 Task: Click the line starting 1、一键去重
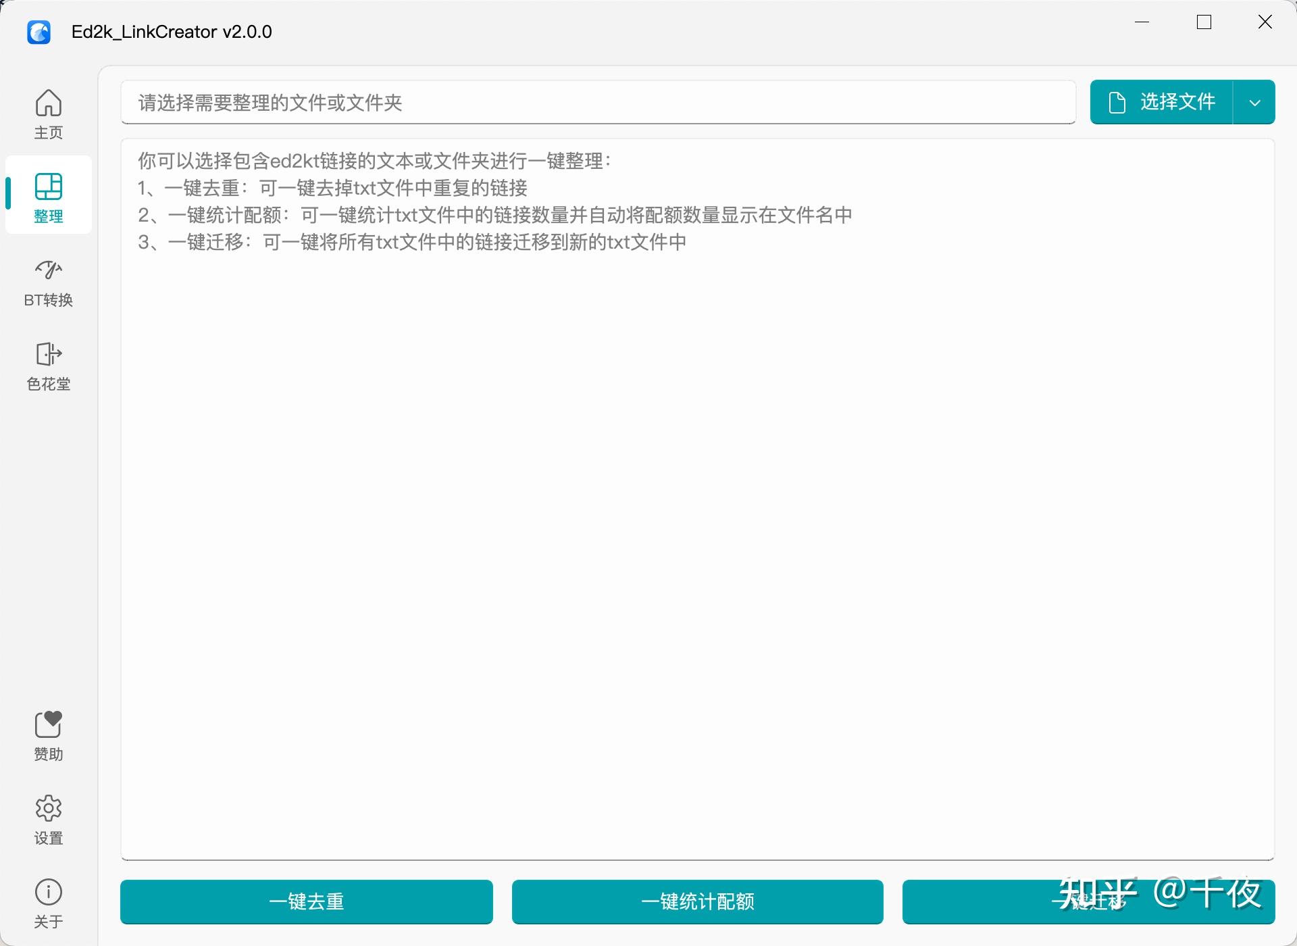point(332,188)
